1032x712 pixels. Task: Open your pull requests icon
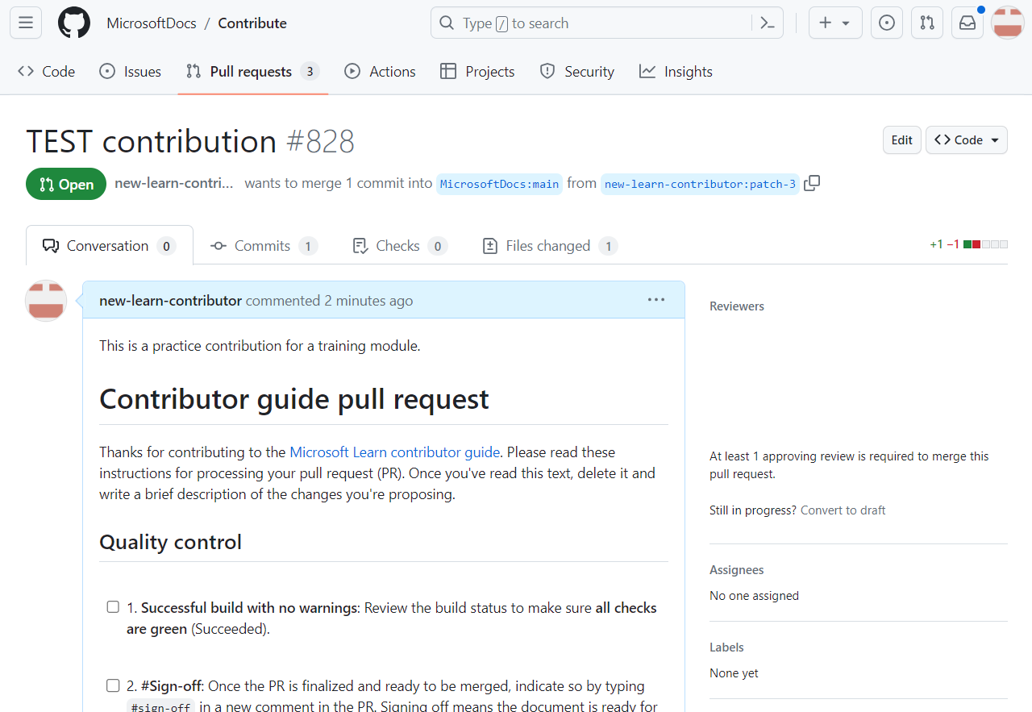(926, 23)
